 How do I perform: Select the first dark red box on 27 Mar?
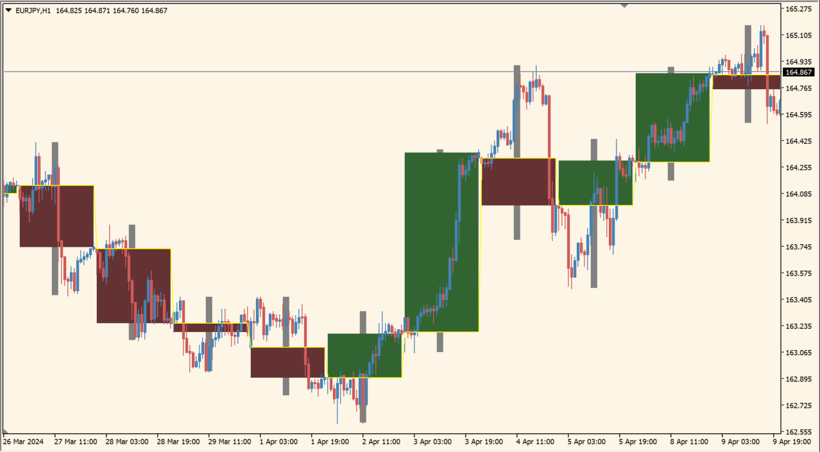point(56,216)
